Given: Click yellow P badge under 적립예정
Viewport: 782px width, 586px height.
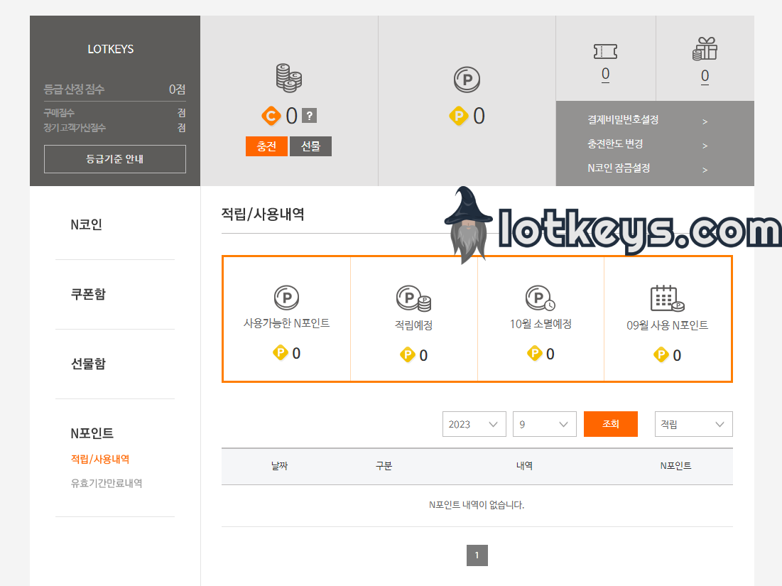Looking at the screenshot, I should 408,354.
